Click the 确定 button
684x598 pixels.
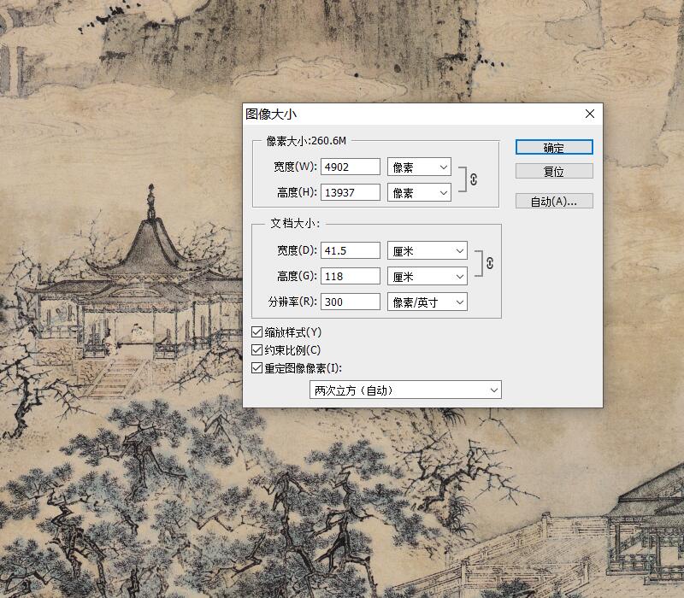click(x=554, y=147)
